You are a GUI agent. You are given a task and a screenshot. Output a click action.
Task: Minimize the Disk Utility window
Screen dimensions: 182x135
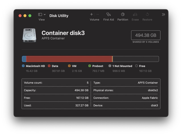[25, 16]
